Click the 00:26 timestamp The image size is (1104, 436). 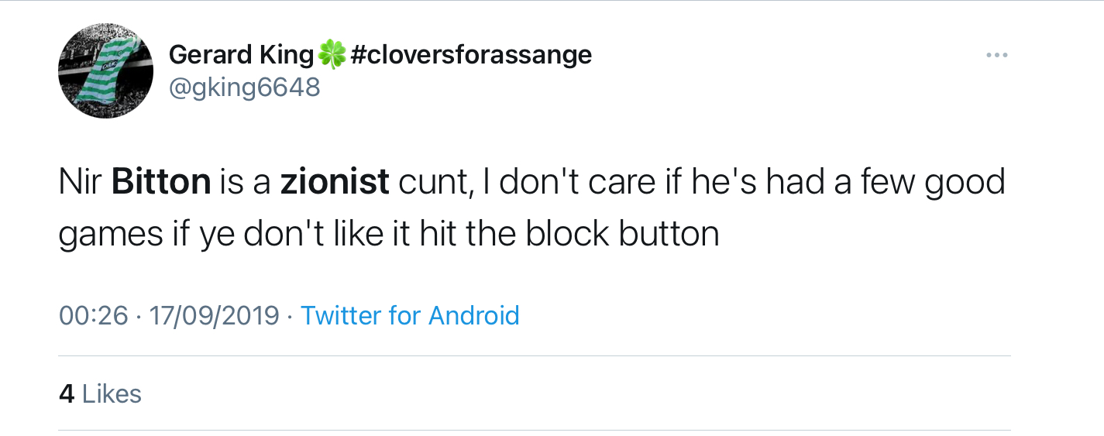coord(93,315)
